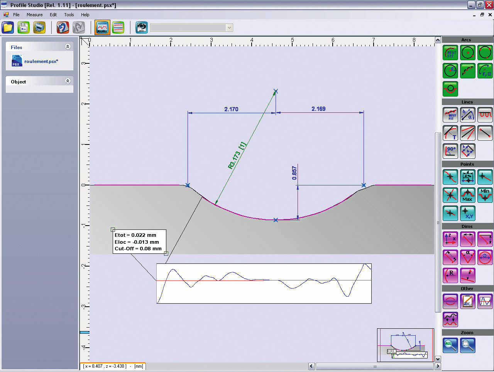Select the Best Fit arc tool

click(x=450, y=53)
